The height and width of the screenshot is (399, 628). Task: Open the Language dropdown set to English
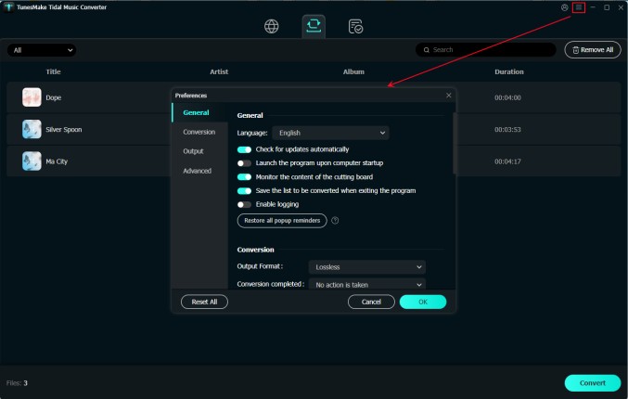(x=331, y=133)
